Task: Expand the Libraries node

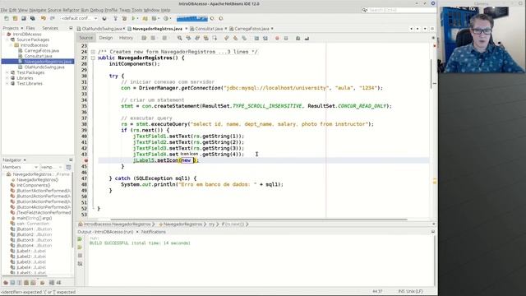Action: [x=7, y=78]
